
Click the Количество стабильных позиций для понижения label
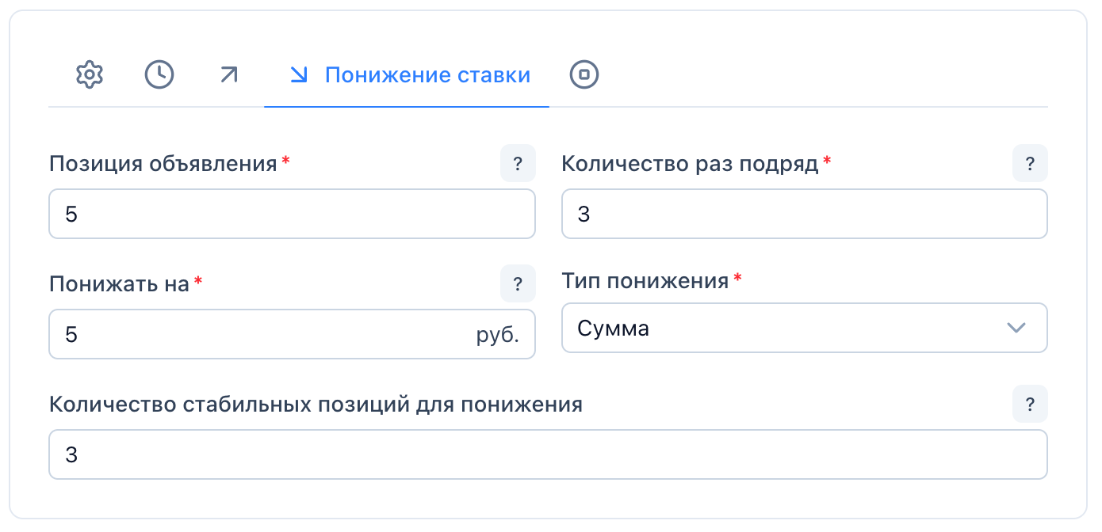pos(316,405)
